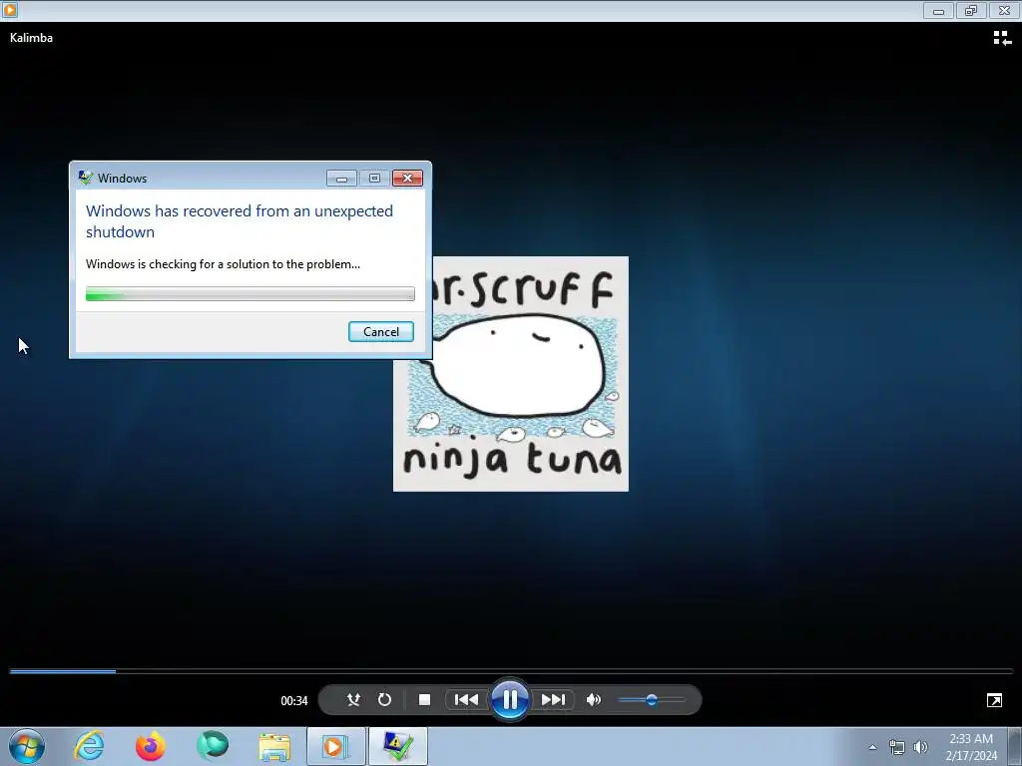
Task: Open Firefox from the taskbar
Action: [x=151, y=746]
